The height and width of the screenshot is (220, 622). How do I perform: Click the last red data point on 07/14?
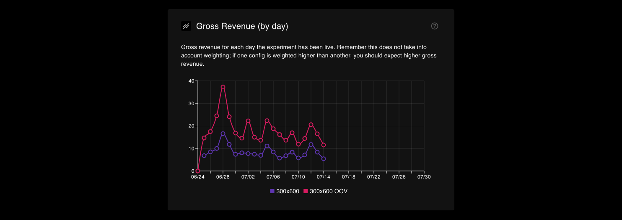(x=324, y=145)
